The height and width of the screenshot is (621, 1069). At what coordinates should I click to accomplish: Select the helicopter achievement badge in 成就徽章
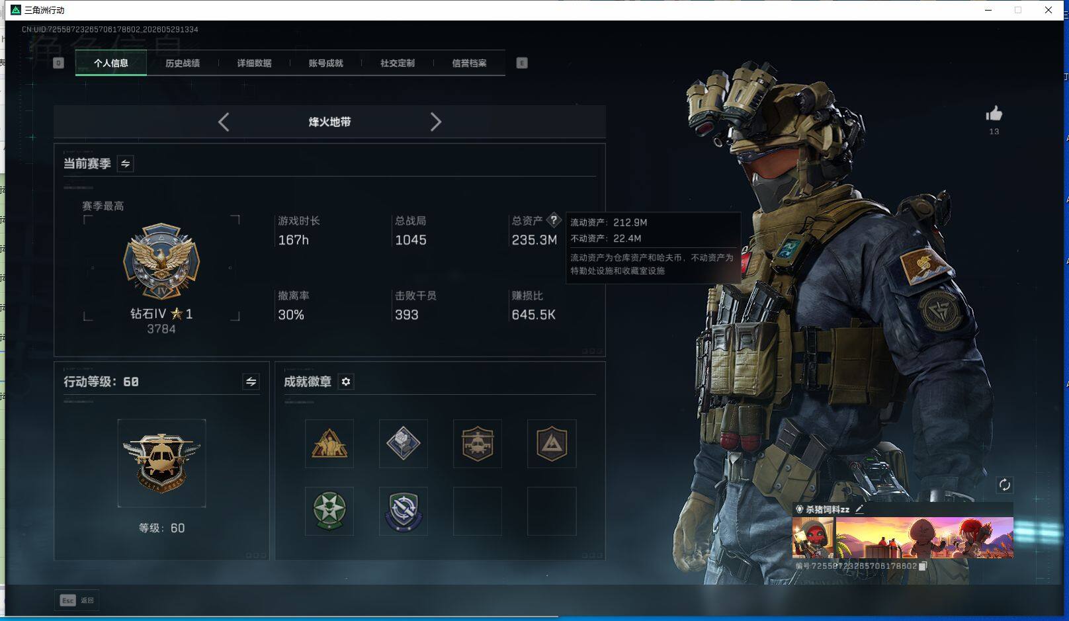(478, 444)
